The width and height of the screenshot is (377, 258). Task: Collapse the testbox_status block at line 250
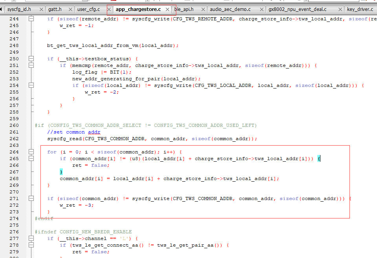tap(31, 59)
